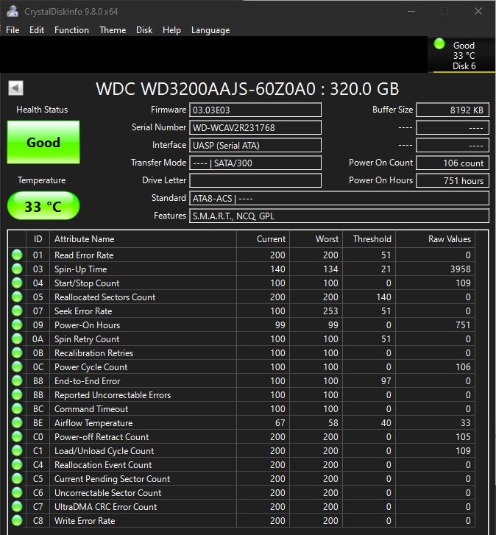Viewport: 496px width, 535px height.
Task: Click the status dot for UltraDMA CRC Error Count
Action: [x=17, y=507]
